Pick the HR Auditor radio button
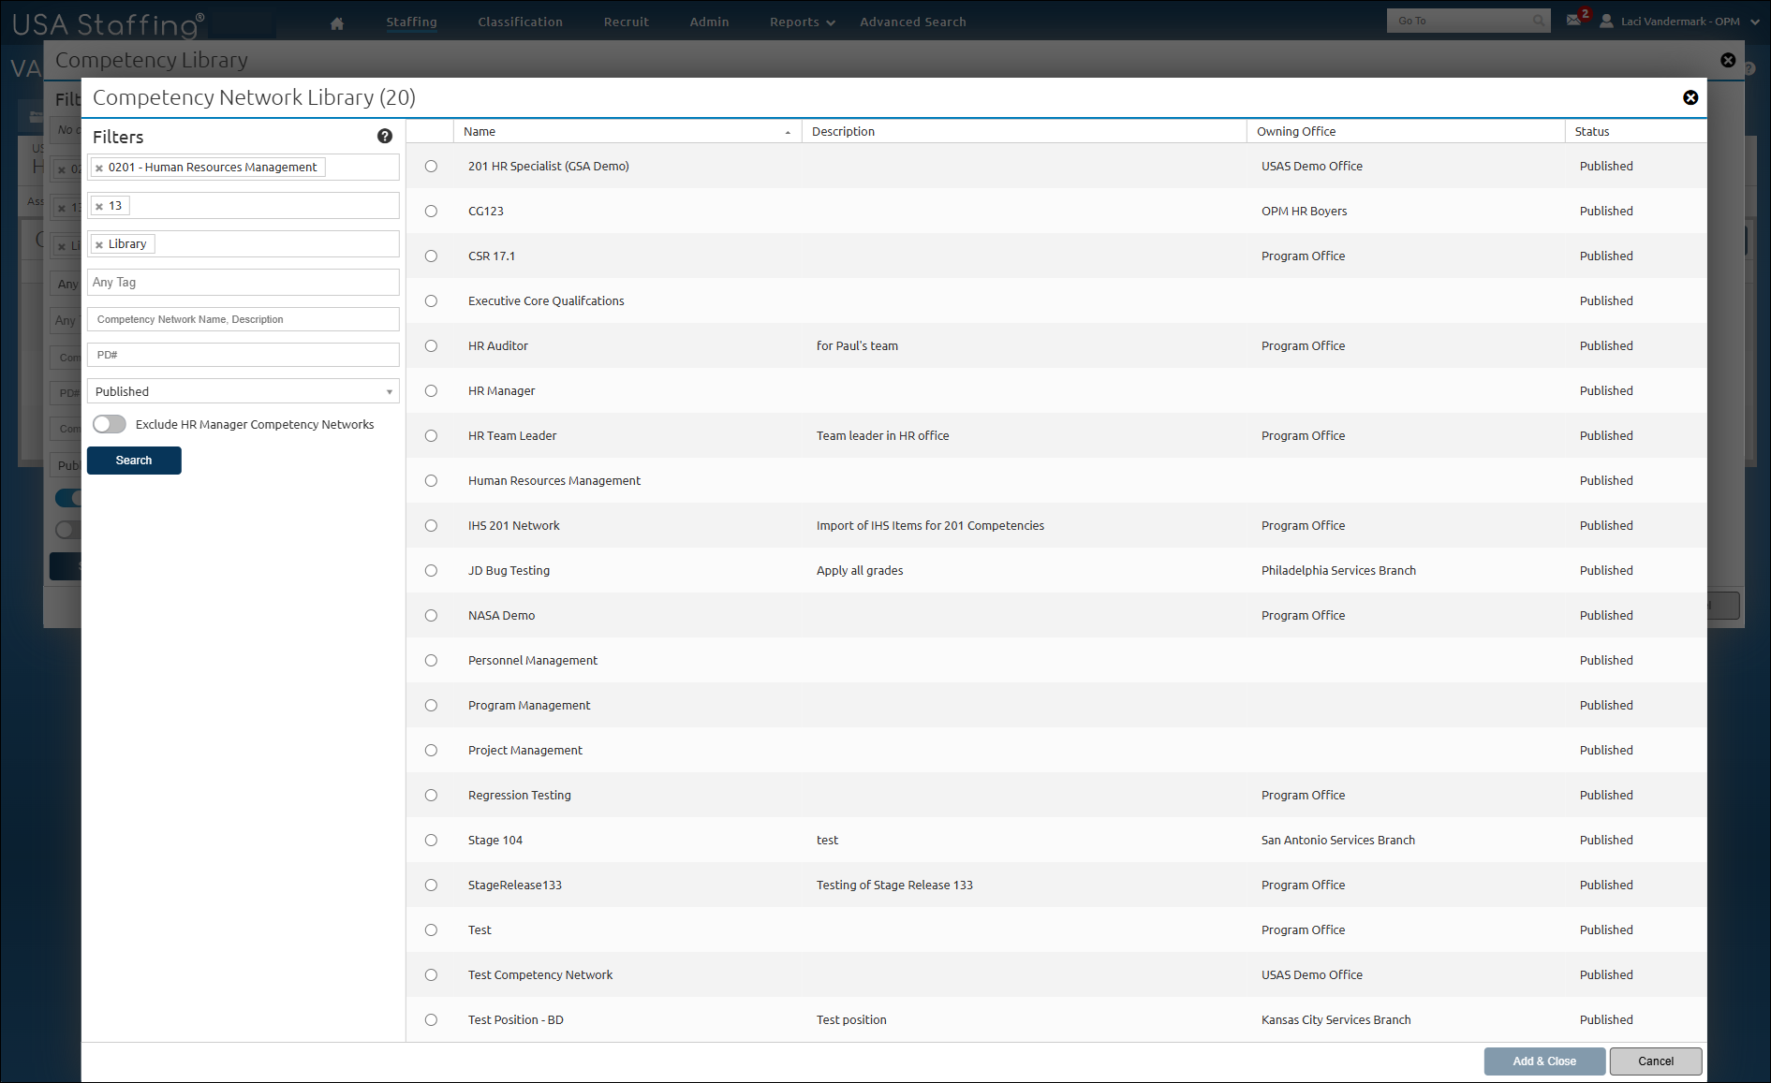Screen dimensions: 1771x1083 pyautogui.click(x=431, y=345)
